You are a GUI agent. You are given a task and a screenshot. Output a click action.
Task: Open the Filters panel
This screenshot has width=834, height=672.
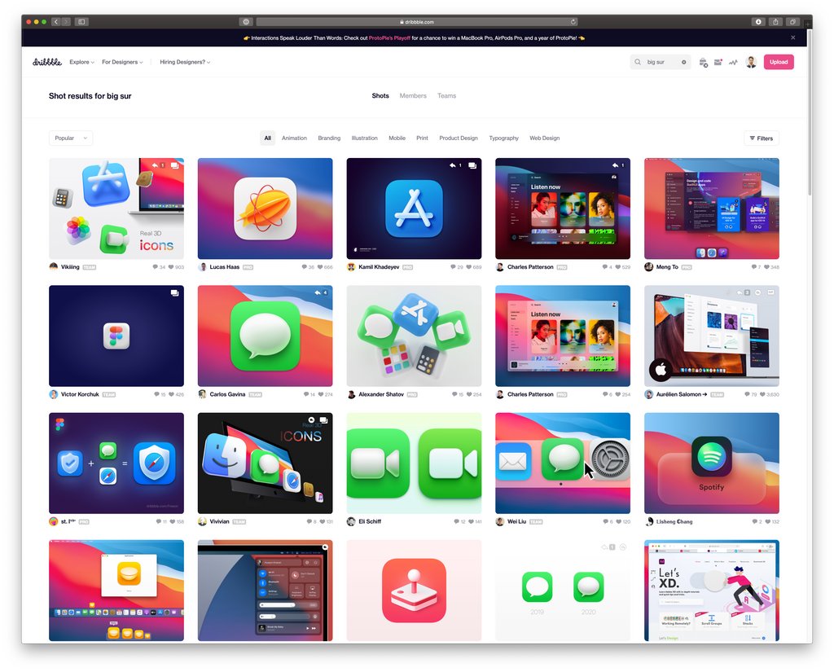click(762, 138)
